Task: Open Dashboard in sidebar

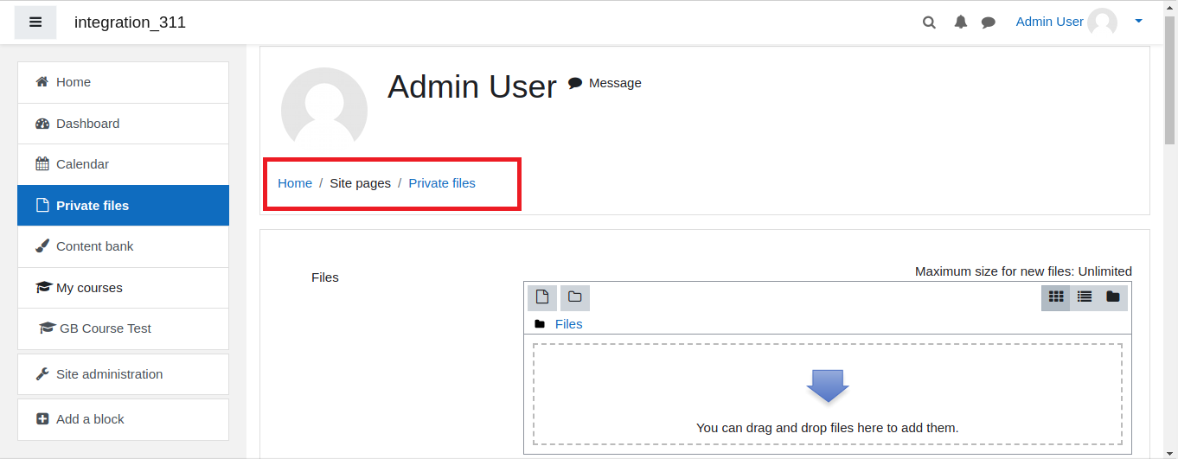Action: [x=123, y=124]
